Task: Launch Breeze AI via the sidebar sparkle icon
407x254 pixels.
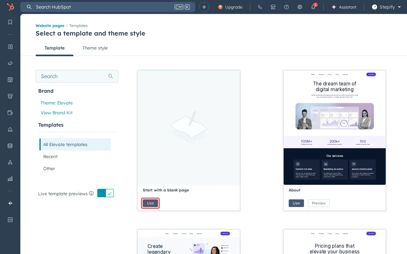Action: (x=10, y=203)
